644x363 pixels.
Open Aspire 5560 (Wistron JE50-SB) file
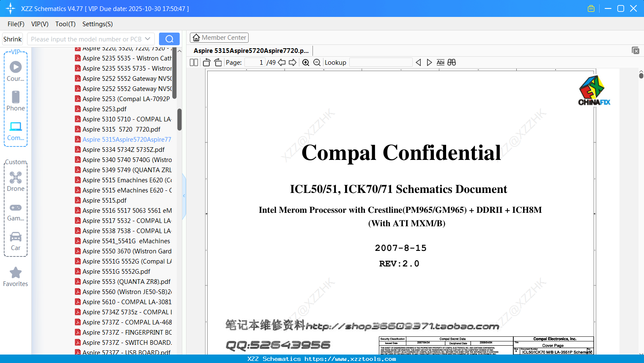123,292
